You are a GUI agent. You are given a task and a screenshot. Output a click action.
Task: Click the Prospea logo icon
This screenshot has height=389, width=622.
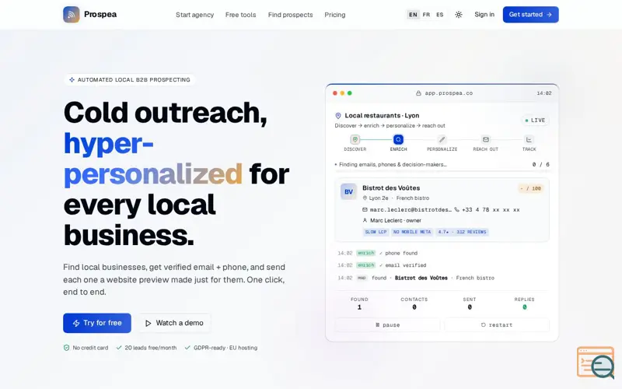[71, 15]
